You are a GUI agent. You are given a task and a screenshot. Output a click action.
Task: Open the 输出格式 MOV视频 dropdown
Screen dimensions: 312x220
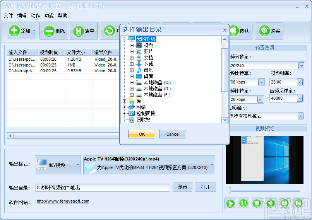58,165
